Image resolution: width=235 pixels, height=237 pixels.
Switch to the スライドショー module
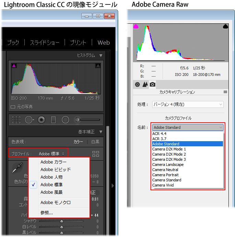click(x=45, y=43)
